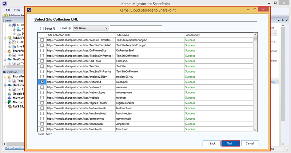
Task: Click the AWS S3 icon in Destination tree
Action: (x=9, y=106)
